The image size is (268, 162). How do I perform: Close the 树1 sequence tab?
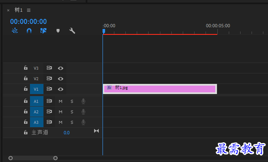click(x=8, y=10)
